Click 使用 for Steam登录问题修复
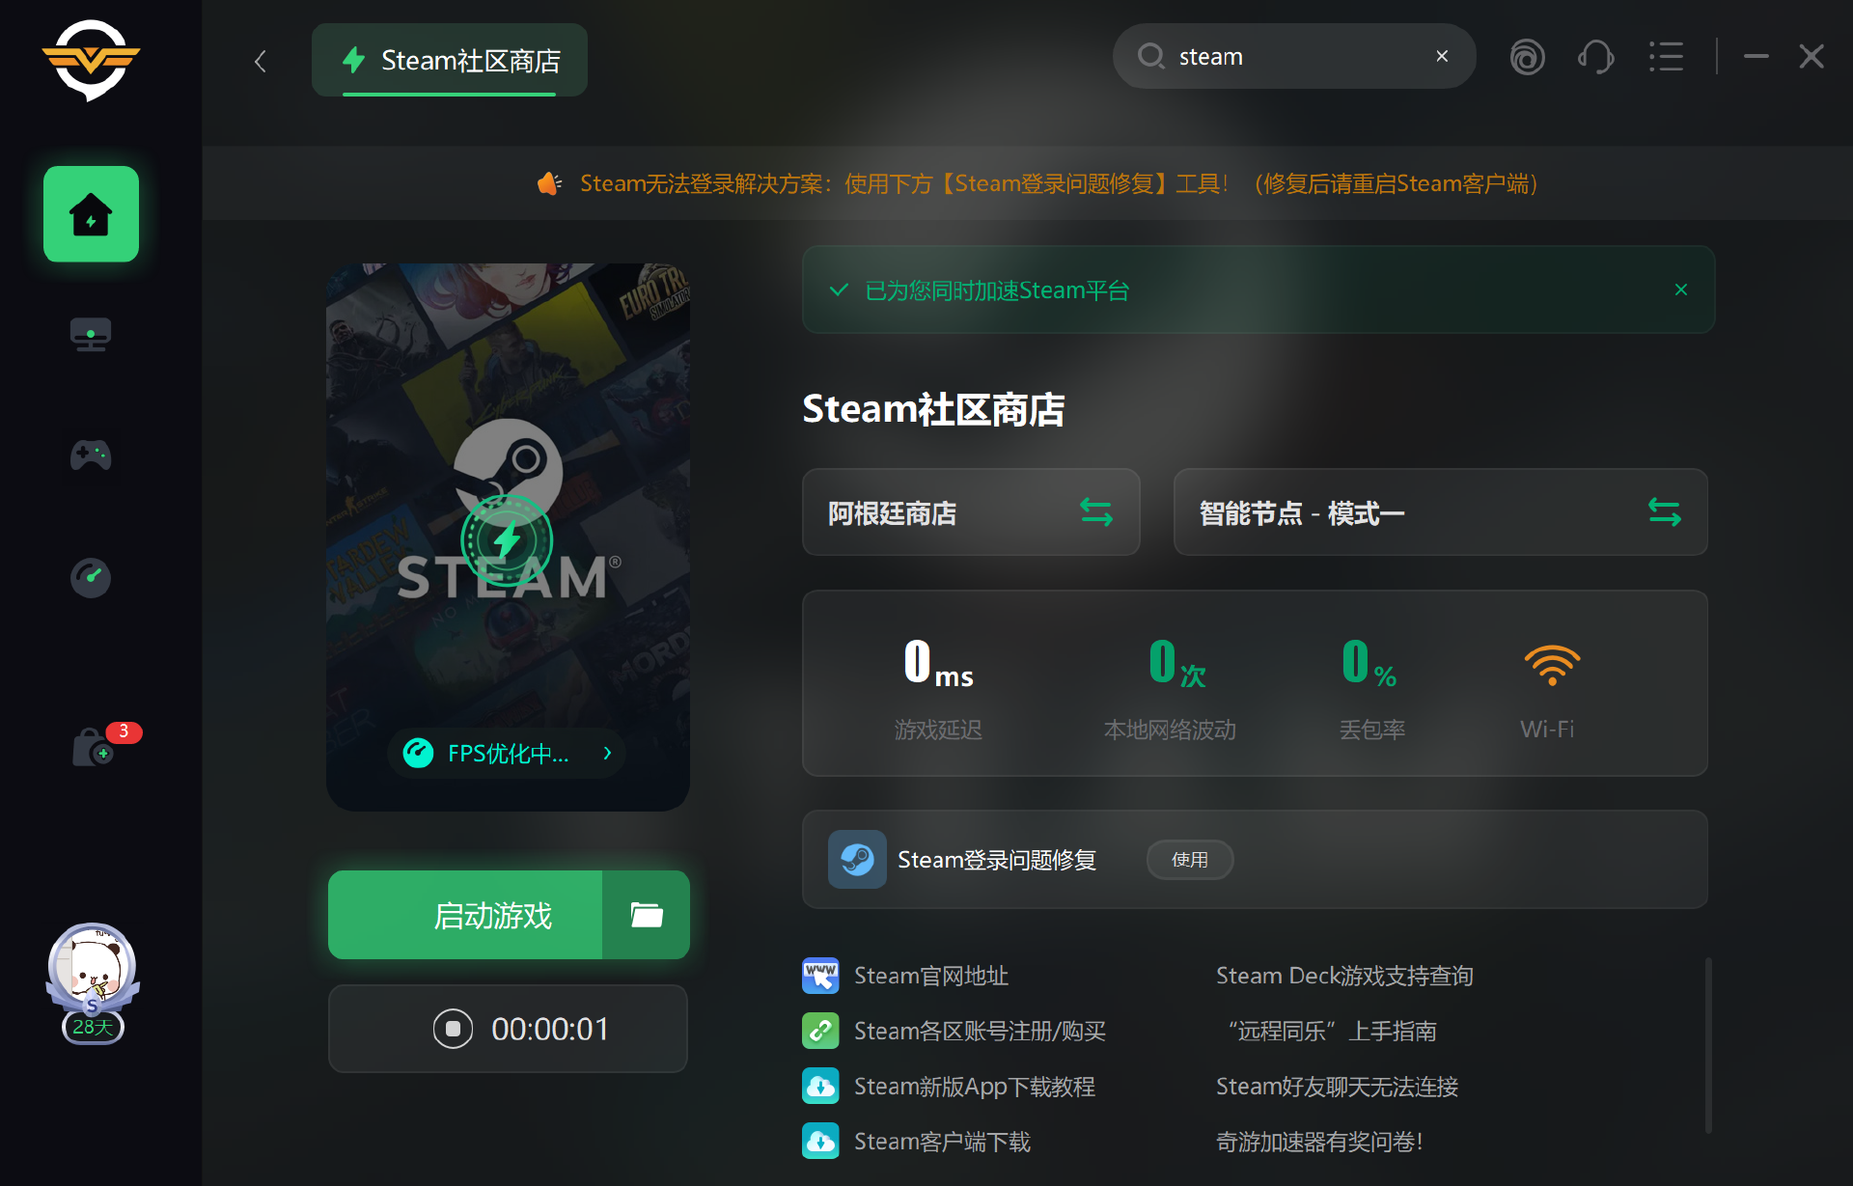The width and height of the screenshot is (1853, 1186). [1190, 859]
